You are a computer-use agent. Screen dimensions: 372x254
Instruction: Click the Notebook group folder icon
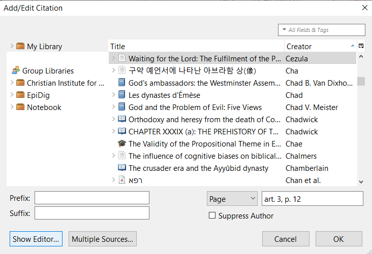pos(20,107)
